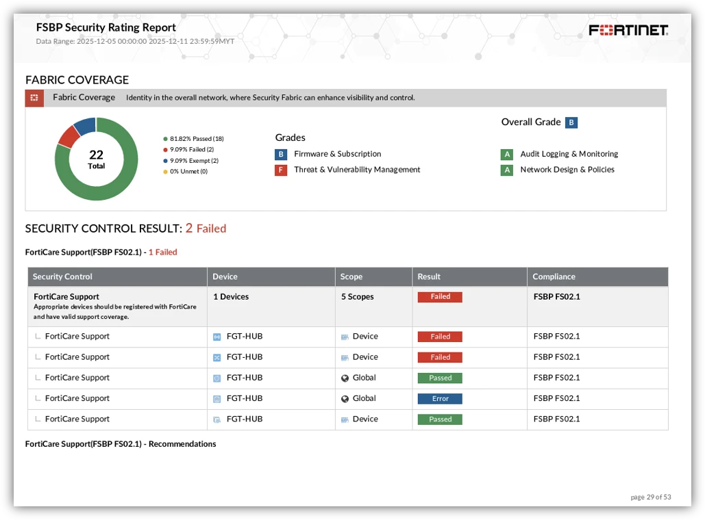Select the Compliance column header
This screenshot has width=705, height=520.
pyautogui.click(x=597, y=276)
